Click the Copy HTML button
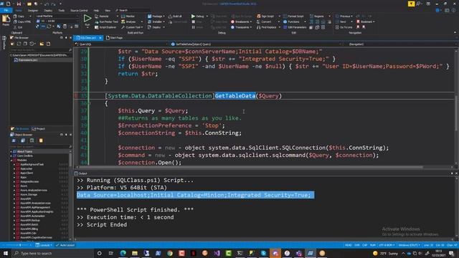The height and width of the screenshot is (258, 459). pos(22,21)
